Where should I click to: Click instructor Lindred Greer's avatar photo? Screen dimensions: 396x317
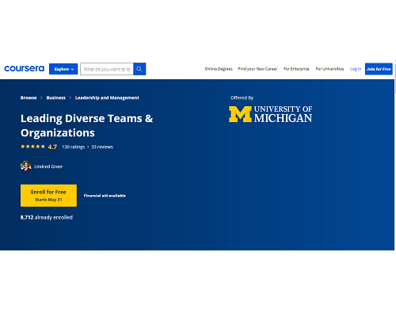click(26, 166)
